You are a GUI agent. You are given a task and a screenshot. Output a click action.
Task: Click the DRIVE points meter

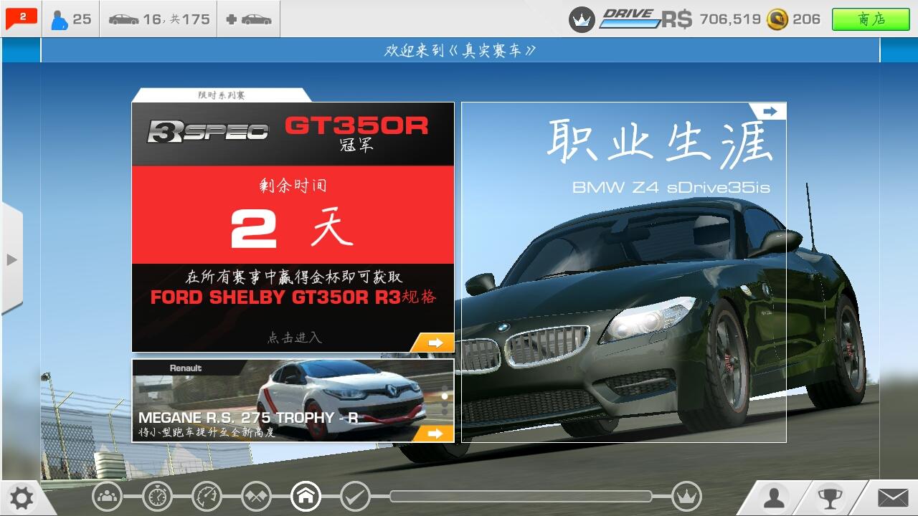pos(630,19)
